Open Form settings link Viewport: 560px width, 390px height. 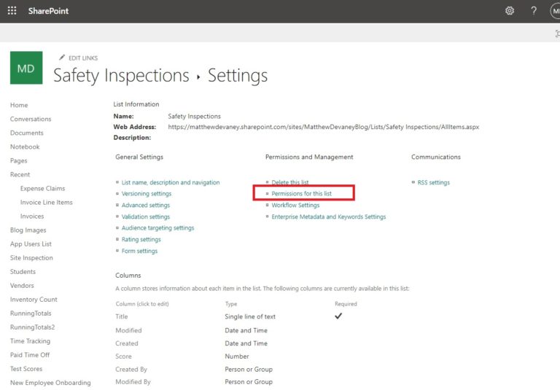[x=139, y=251]
